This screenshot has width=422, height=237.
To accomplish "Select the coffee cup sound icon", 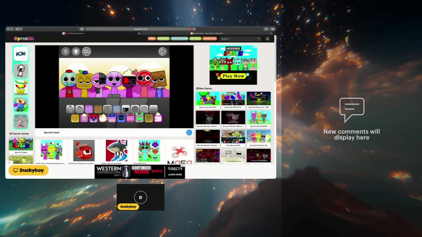I will click(x=103, y=118).
